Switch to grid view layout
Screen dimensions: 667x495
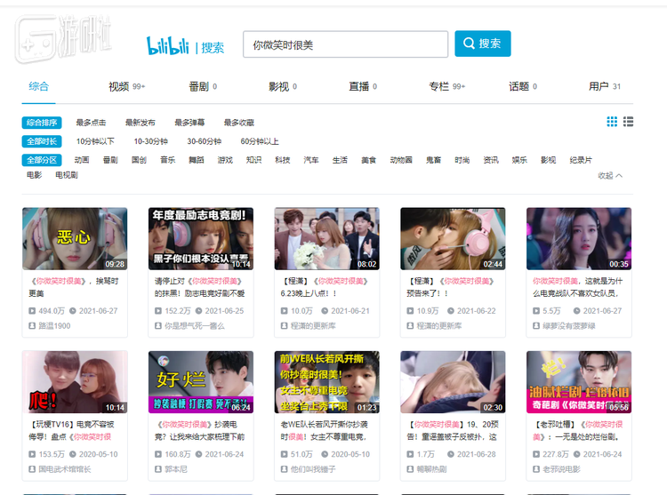coord(612,122)
